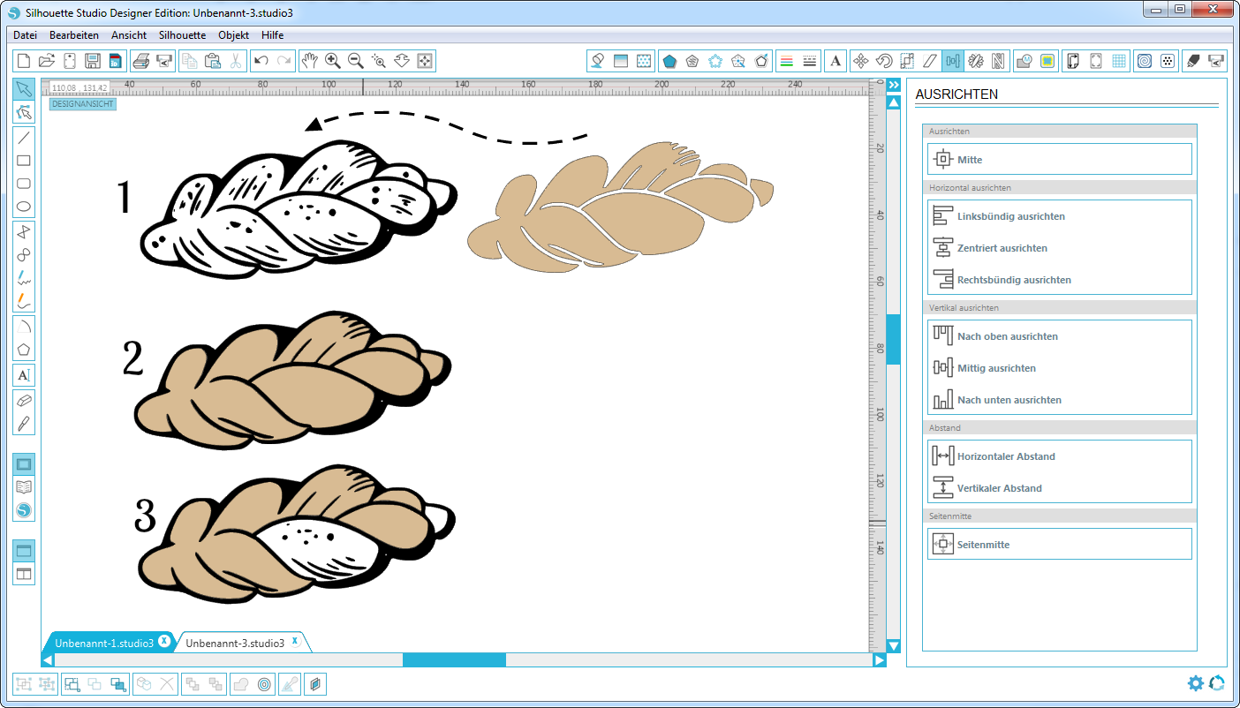Click the horizontal scrollbar thumb
The height and width of the screenshot is (708, 1240).
(x=454, y=659)
